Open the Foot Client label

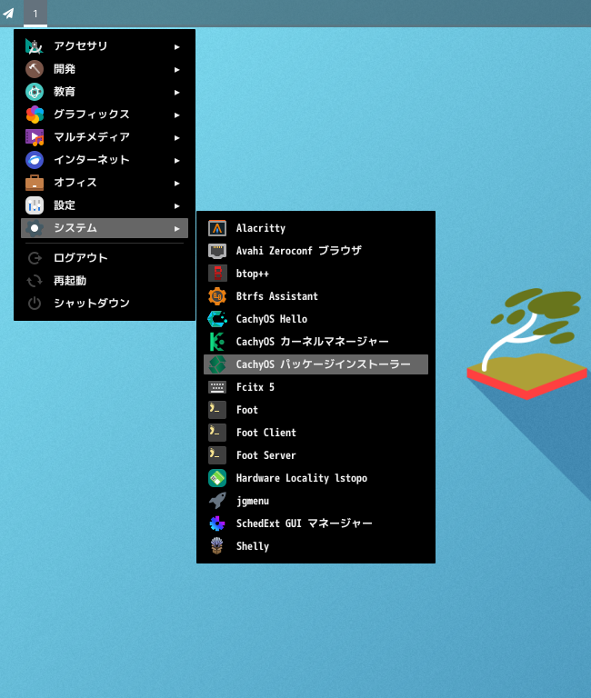point(265,433)
